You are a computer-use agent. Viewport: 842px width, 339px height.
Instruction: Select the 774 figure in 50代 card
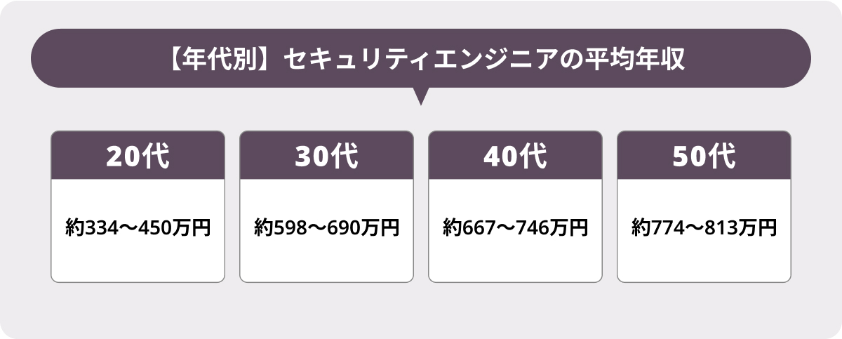pyautogui.click(x=664, y=228)
